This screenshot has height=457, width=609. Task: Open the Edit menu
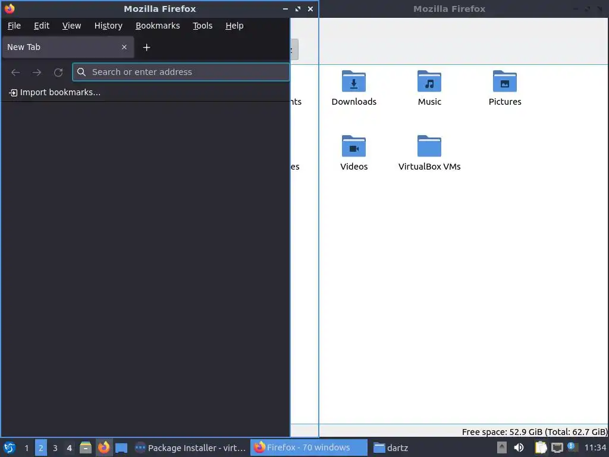(42, 26)
